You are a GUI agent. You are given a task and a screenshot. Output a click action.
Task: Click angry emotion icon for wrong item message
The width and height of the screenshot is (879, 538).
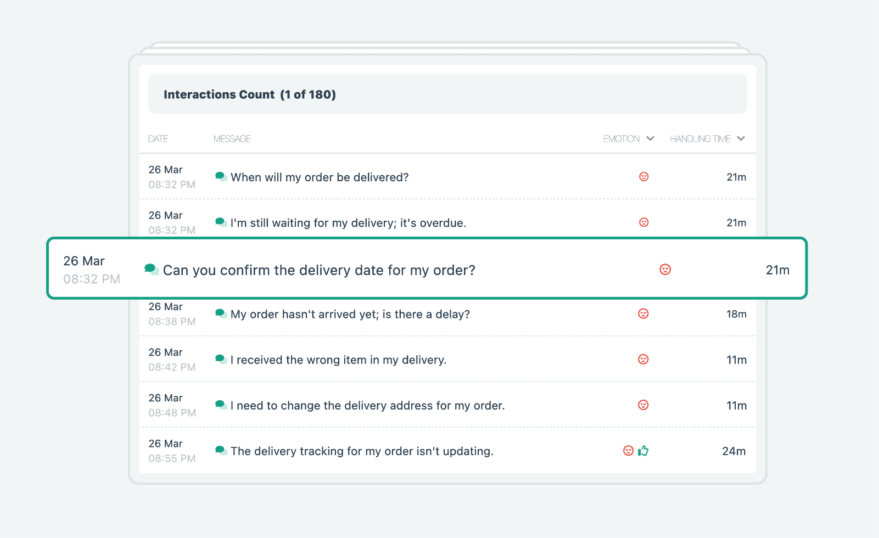click(x=643, y=360)
